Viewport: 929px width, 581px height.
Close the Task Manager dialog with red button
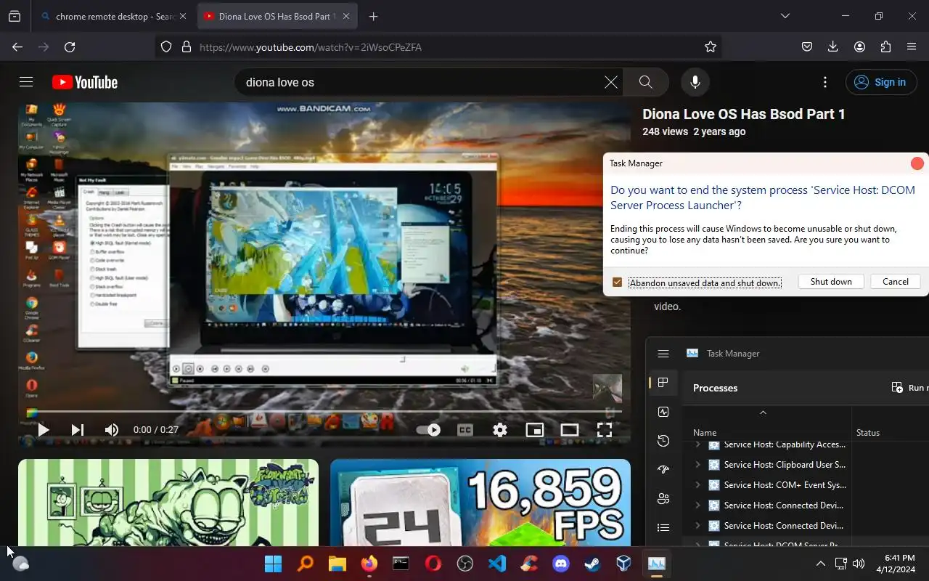pyautogui.click(x=917, y=163)
